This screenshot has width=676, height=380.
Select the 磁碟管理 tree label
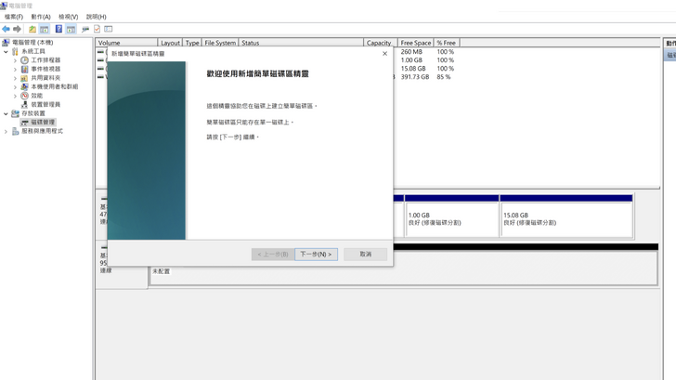43,123
